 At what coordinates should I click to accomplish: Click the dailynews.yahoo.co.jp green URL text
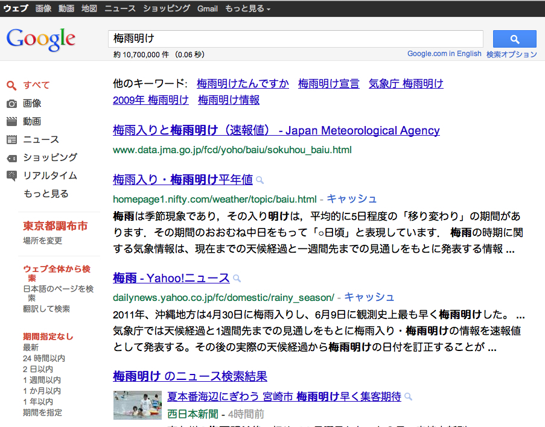pos(223,297)
